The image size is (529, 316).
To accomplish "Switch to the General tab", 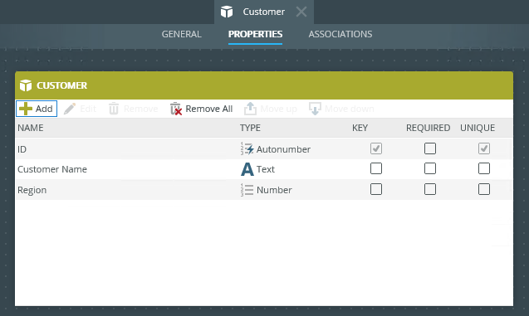I will (x=182, y=34).
